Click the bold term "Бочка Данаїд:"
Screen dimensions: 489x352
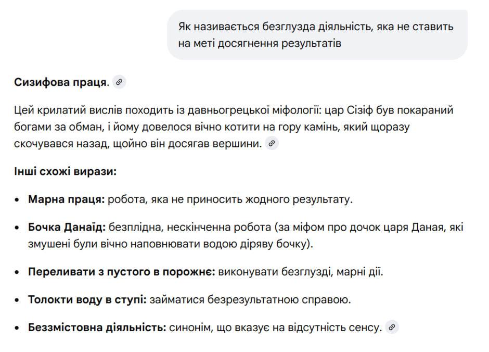point(67,228)
